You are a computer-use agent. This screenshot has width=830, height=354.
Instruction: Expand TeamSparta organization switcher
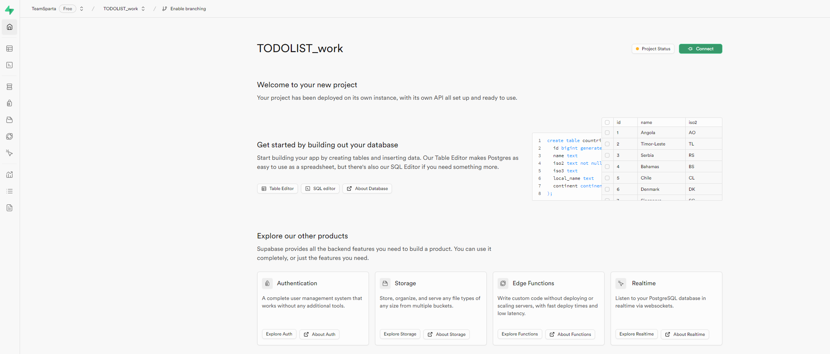point(82,9)
